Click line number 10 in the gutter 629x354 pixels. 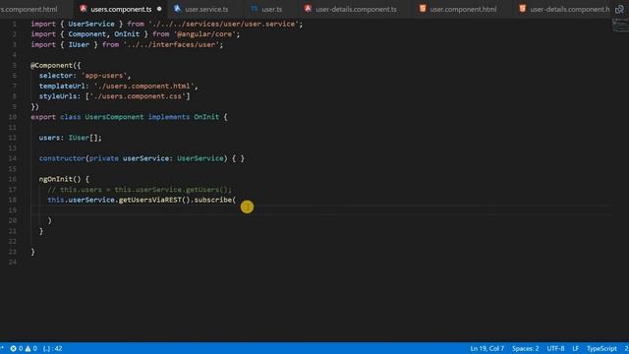pyautogui.click(x=13, y=117)
